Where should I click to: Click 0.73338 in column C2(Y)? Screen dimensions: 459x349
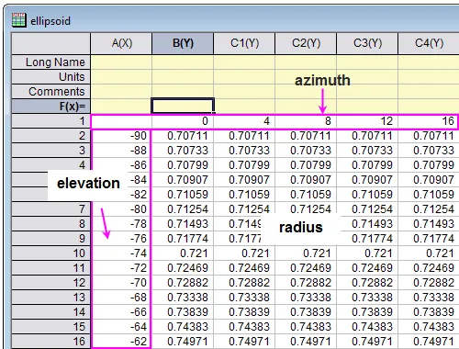tap(306, 298)
